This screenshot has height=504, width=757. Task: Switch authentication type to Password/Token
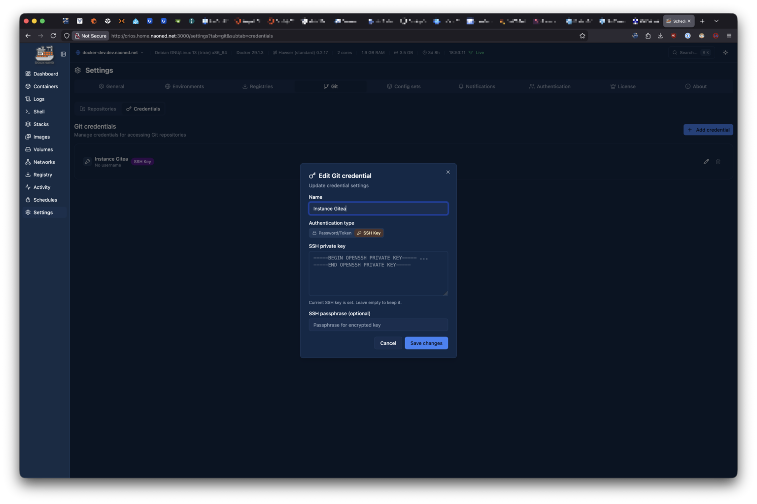pos(332,233)
